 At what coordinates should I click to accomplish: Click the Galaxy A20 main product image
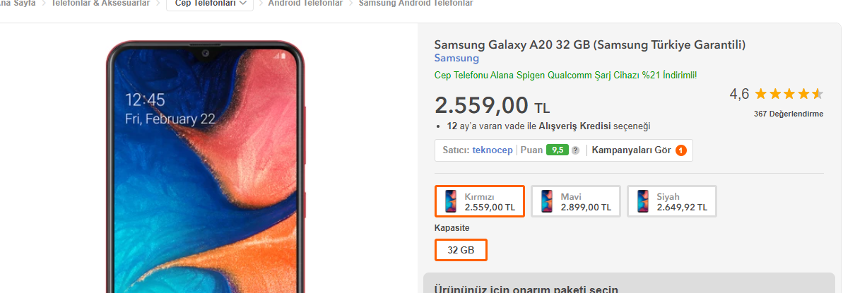point(206,169)
